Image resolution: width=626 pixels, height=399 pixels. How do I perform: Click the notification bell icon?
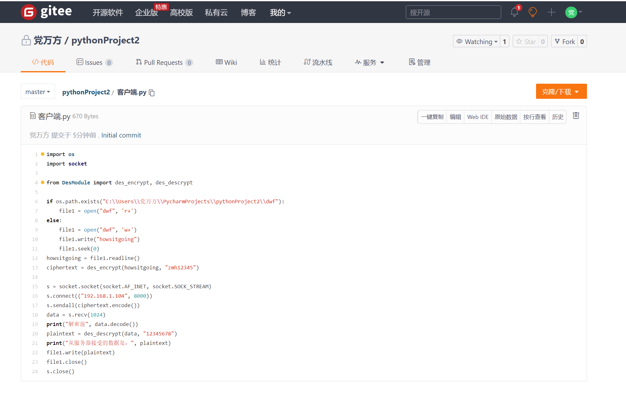pos(514,12)
